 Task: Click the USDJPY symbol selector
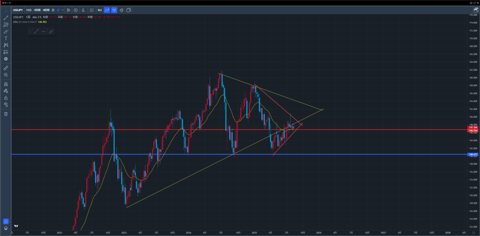click(18, 10)
